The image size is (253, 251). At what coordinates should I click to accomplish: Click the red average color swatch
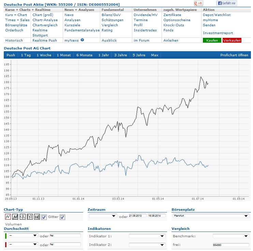[6, 245]
